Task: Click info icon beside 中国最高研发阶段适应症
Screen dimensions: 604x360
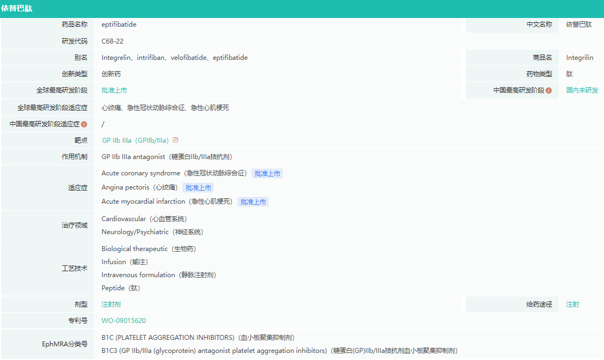Action: pos(84,124)
